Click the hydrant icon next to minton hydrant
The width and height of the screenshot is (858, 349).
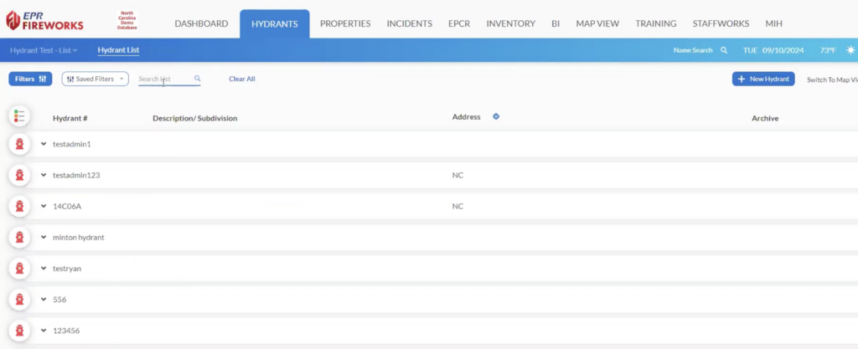[x=20, y=238]
